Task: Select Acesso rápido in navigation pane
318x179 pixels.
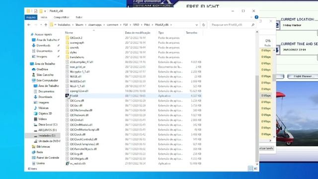Action: click(x=43, y=34)
